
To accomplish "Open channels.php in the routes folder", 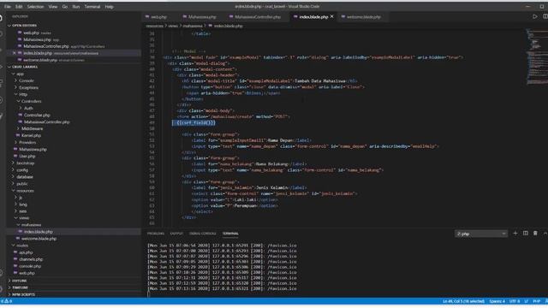I will pos(31,259).
